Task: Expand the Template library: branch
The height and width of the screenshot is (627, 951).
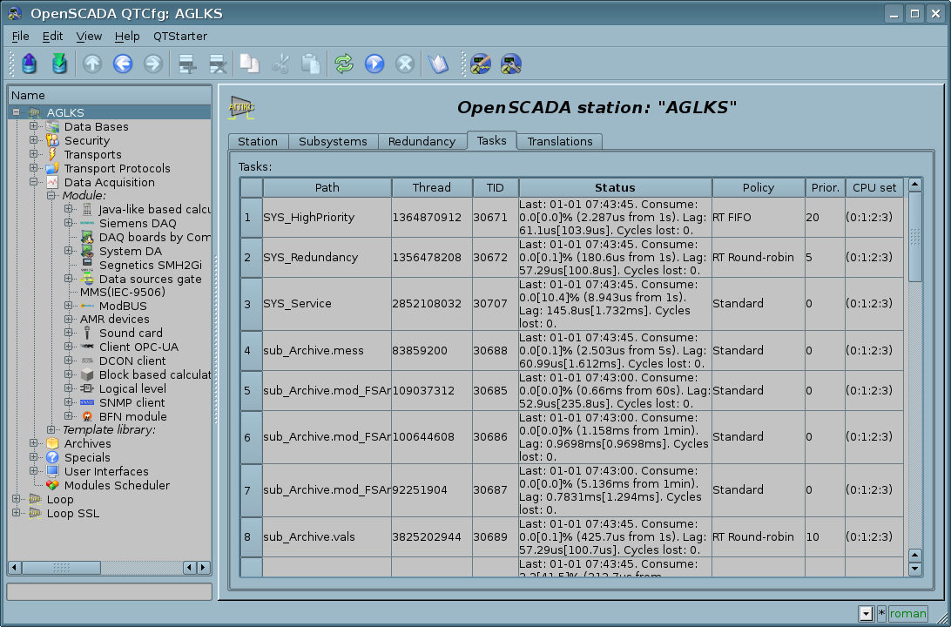Action: coord(51,429)
